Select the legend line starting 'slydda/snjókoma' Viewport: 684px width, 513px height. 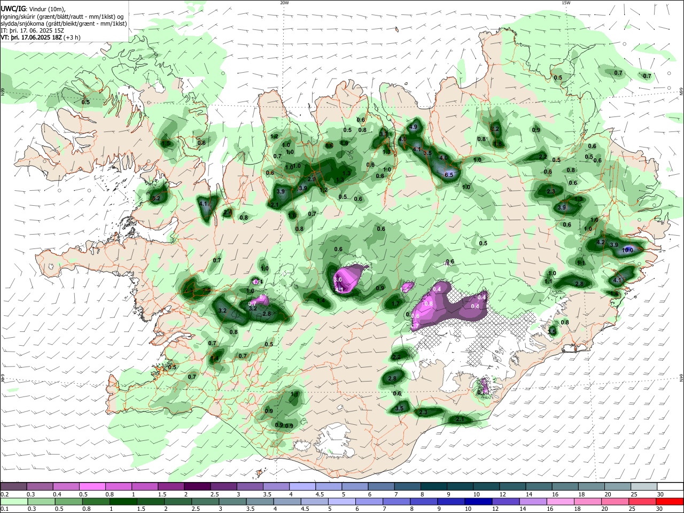pos(64,23)
